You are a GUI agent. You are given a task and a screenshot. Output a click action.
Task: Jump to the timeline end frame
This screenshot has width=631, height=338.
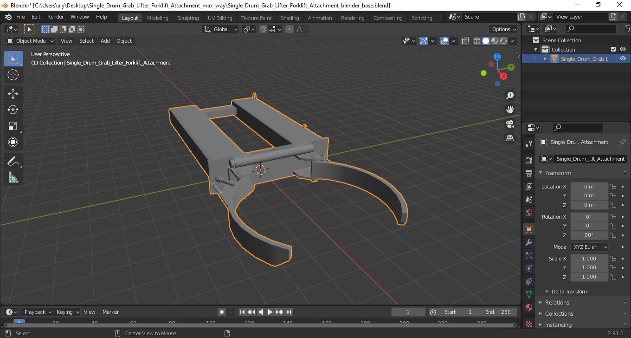coord(289,312)
